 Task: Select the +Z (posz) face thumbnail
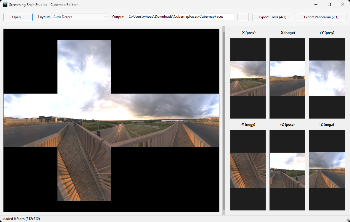(x=287, y=170)
